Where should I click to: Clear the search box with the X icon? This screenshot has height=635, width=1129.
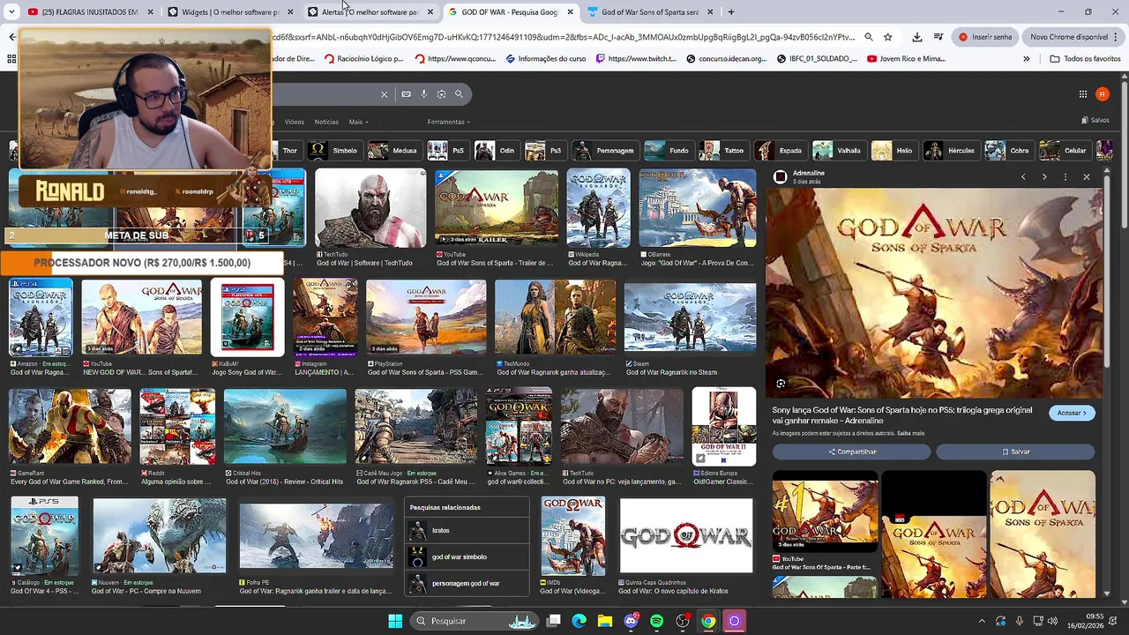point(384,94)
